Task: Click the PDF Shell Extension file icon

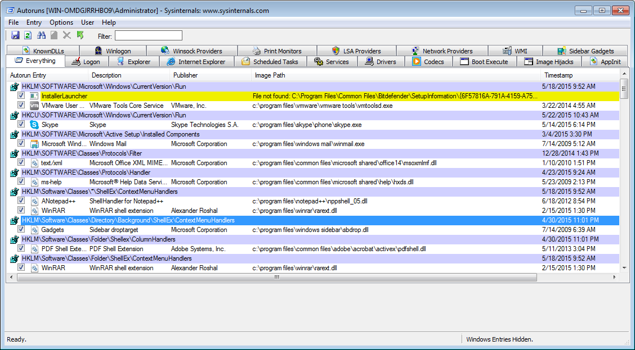Action: coord(34,249)
